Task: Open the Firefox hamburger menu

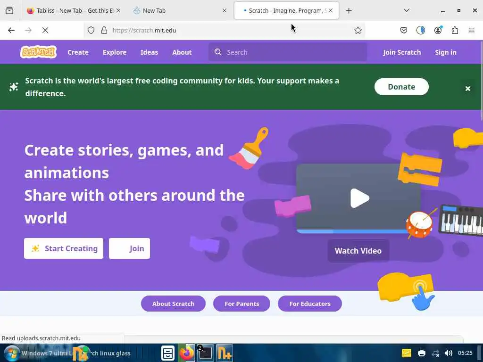Action: tap(472, 30)
